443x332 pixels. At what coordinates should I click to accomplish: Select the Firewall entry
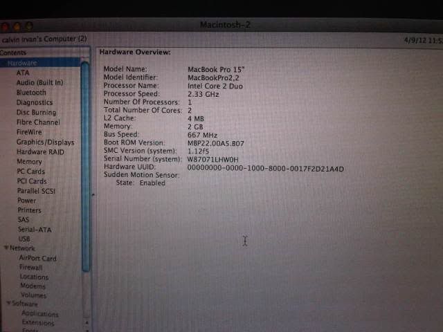(x=30, y=267)
